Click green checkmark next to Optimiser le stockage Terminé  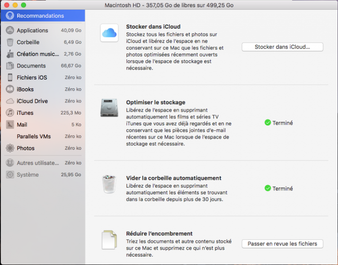(x=267, y=123)
